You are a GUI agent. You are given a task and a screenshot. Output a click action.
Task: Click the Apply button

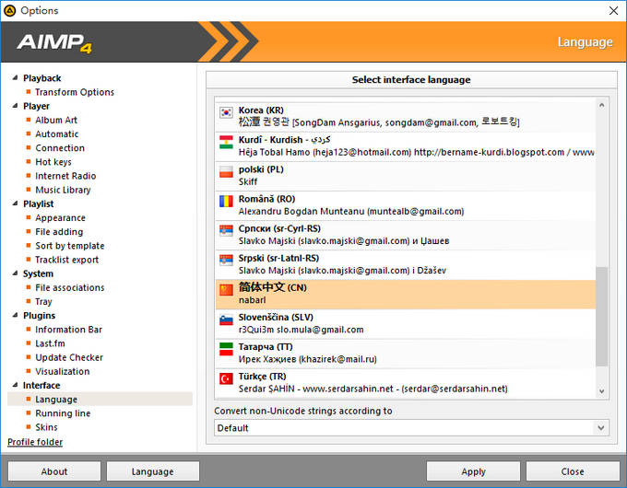(473, 471)
